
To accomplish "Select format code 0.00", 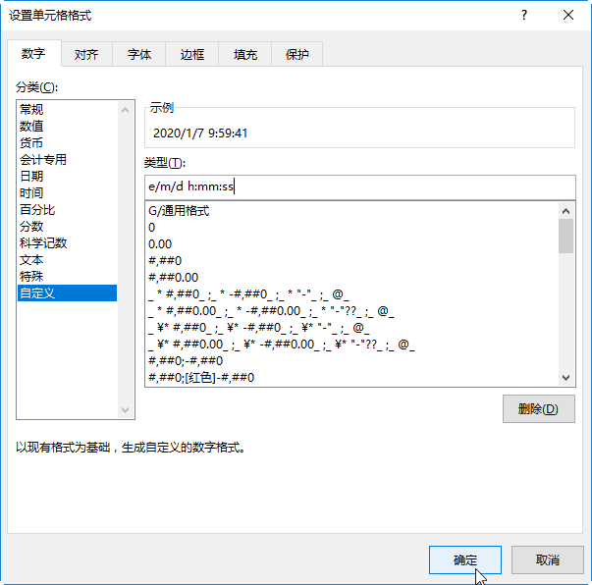I will 351,244.
